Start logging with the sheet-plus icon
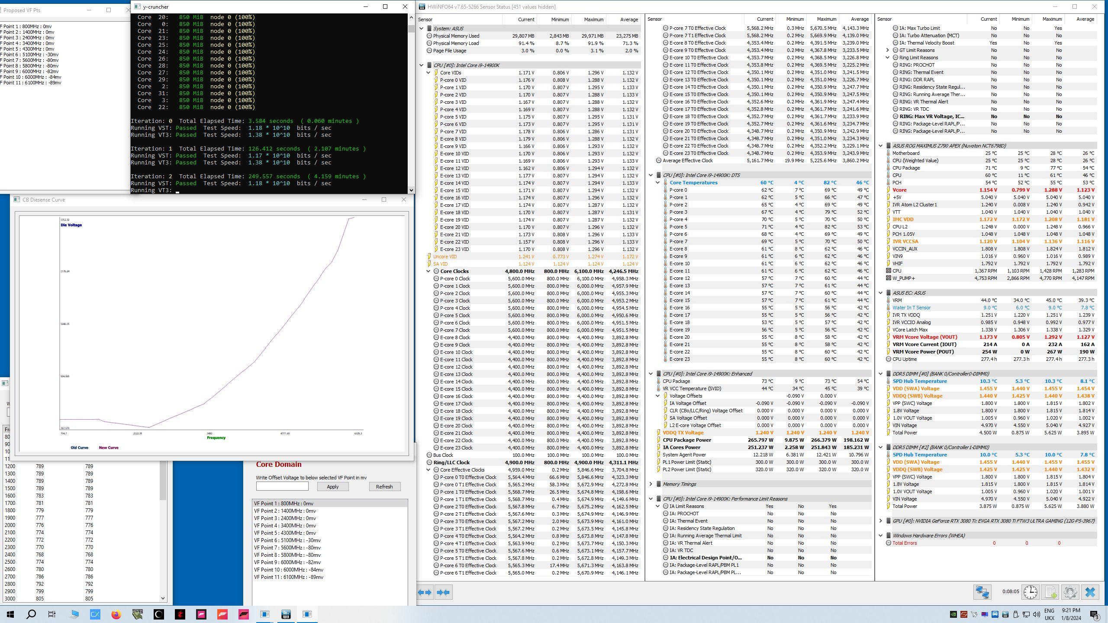This screenshot has width=1108, height=623. point(1050,592)
